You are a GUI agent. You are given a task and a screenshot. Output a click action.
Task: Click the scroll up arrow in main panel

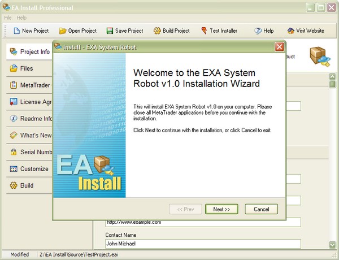pos(332,76)
